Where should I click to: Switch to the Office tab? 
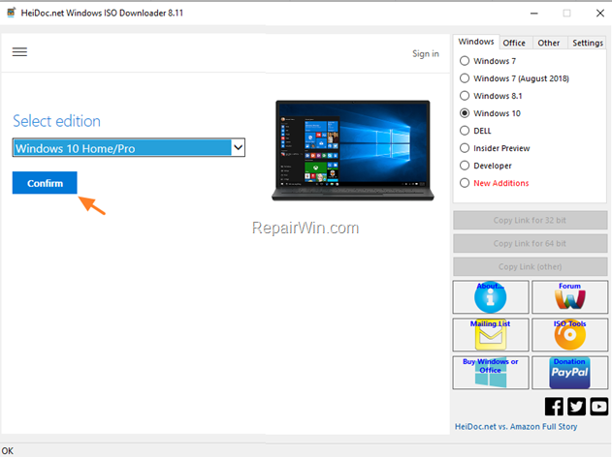[x=514, y=43]
